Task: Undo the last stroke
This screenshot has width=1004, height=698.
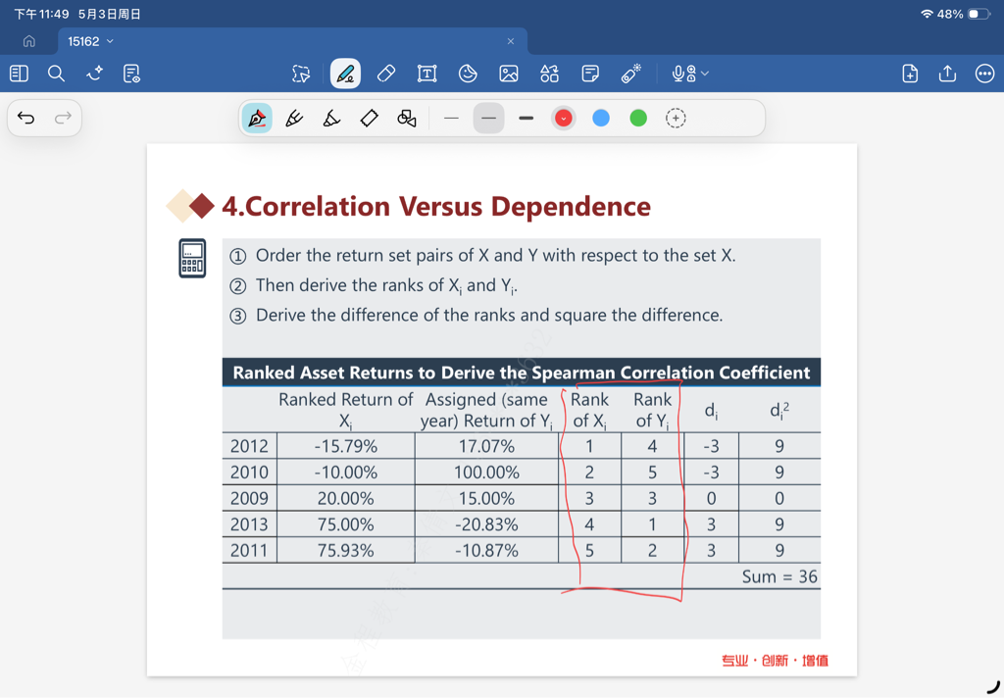Action: (26, 118)
